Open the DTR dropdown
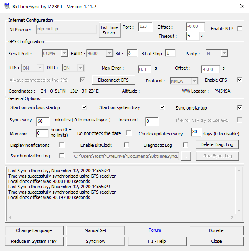The height and width of the screenshot is (251, 249). [x=80, y=68]
